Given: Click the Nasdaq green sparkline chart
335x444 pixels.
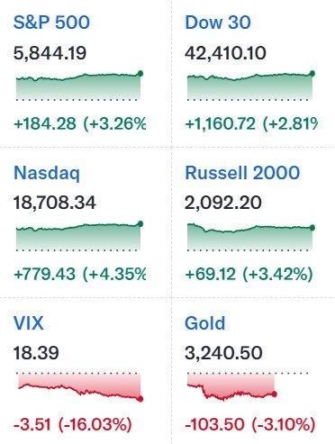Looking at the screenshot, I should click(x=79, y=236).
